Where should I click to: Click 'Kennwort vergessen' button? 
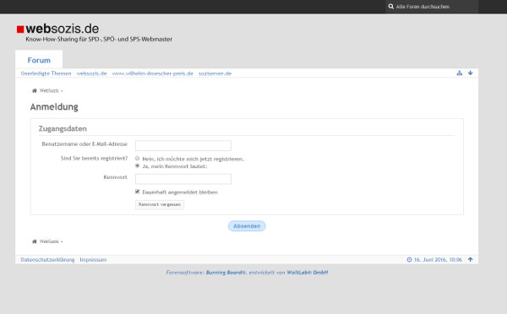[x=160, y=204]
